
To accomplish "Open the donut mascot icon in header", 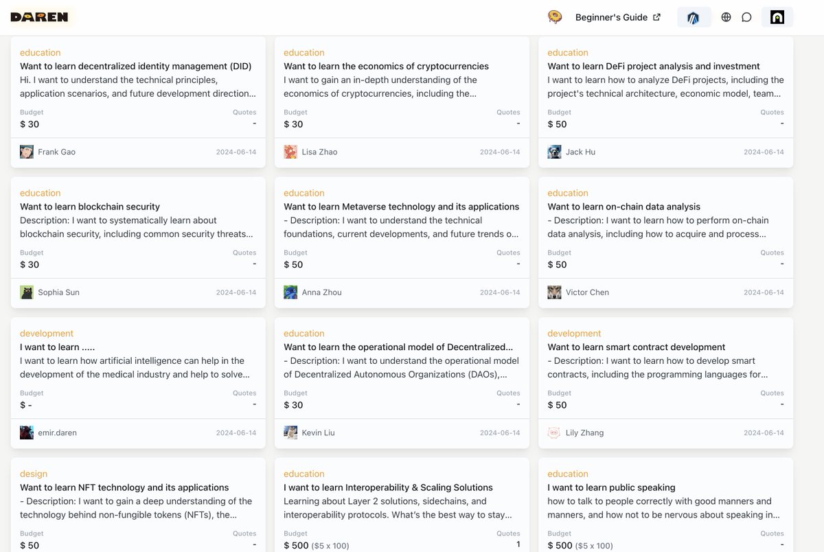I will click(555, 17).
